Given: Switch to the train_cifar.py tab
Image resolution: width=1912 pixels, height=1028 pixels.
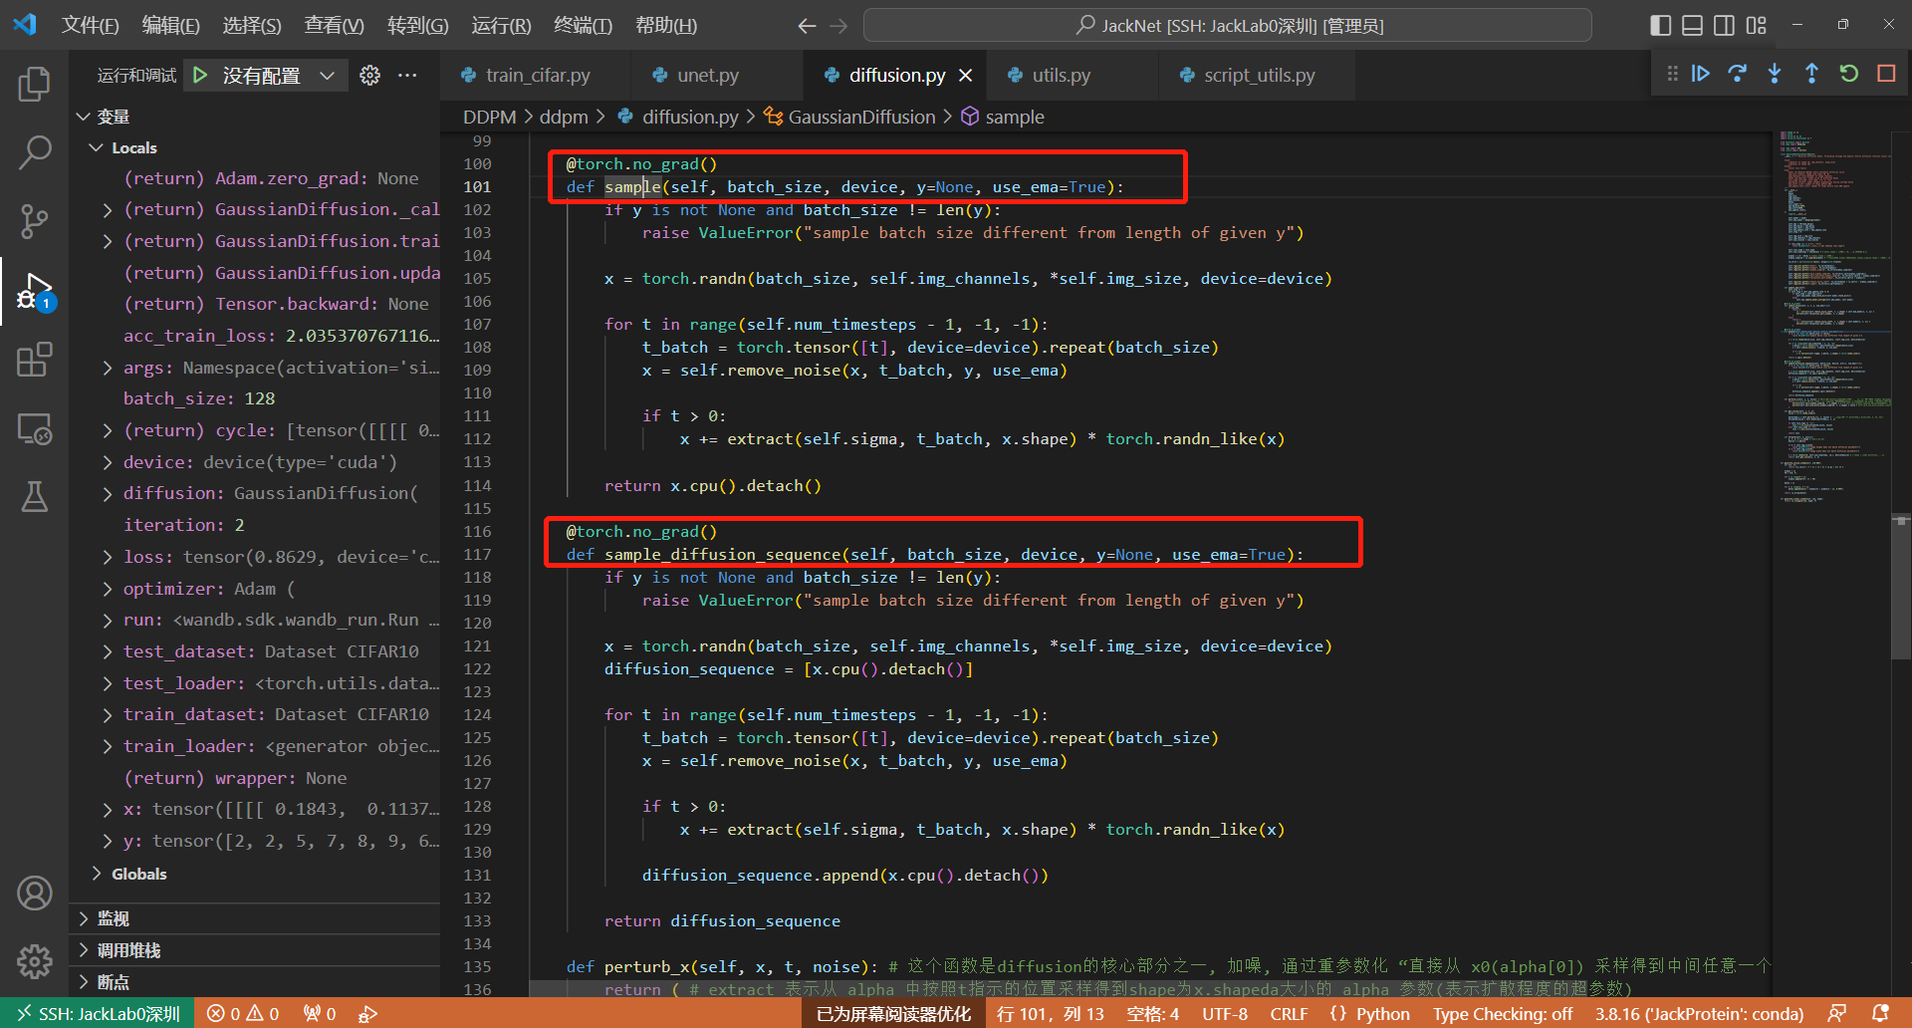Looking at the screenshot, I should (536, 75).
